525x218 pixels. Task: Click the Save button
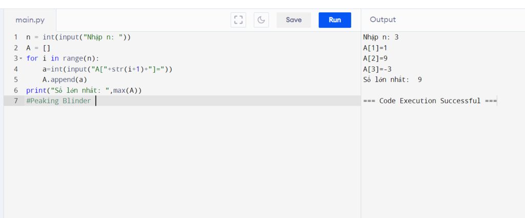coord(294,20)
